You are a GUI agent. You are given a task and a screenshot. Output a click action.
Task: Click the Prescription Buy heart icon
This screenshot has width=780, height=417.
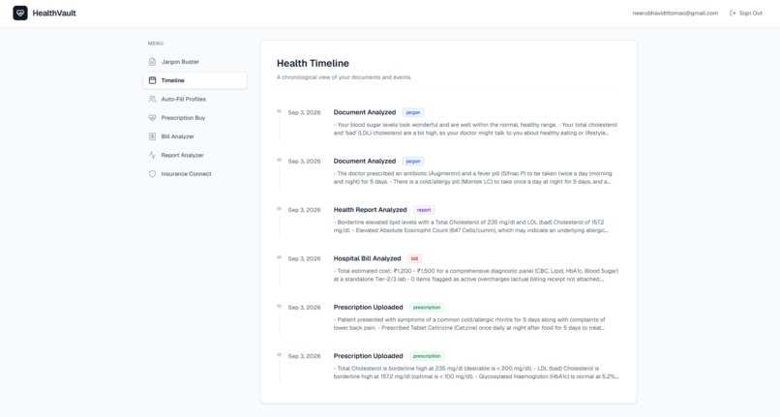pyautogui.click(x=152, y=118)
